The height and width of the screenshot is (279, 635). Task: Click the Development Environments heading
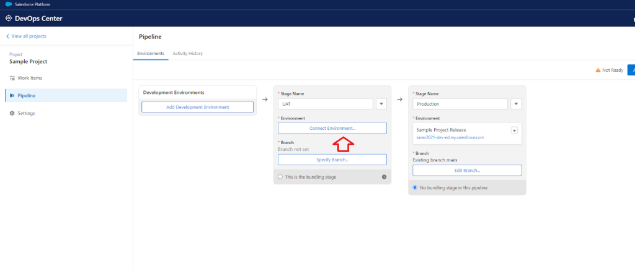[174, 92]
